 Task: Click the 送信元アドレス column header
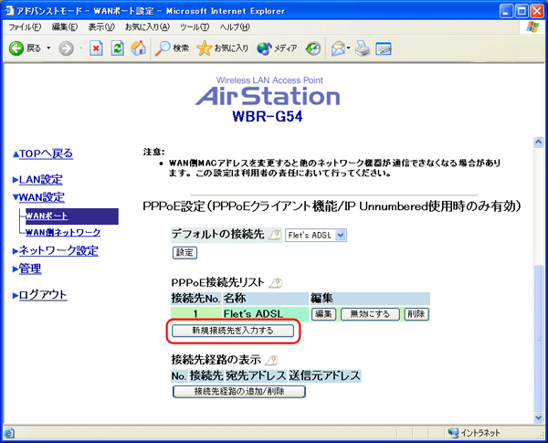click(x=324, y=376)
